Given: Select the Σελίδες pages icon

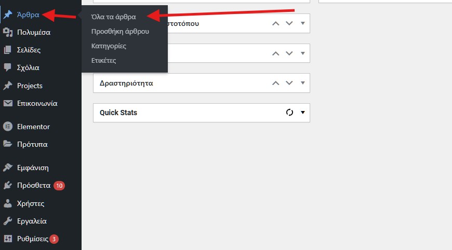Looking at the screenshot, I should click(x=8, y=50).
